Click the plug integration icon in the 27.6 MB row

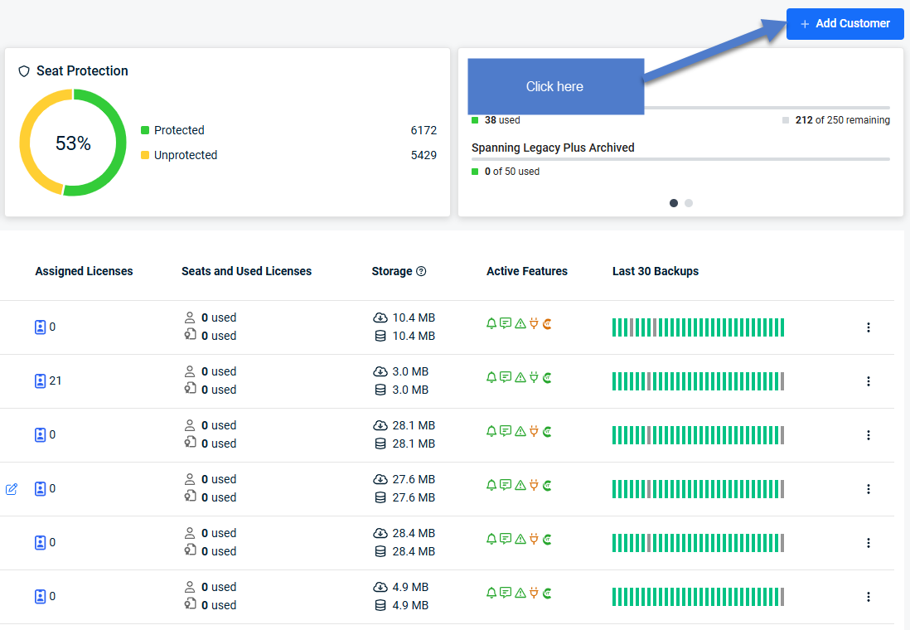[x=534, y=485]
